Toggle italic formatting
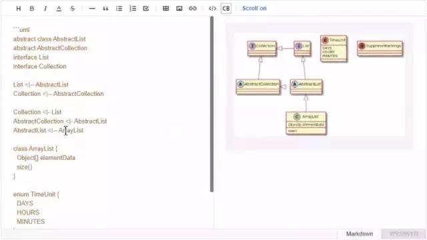 [x=45, y=9]
